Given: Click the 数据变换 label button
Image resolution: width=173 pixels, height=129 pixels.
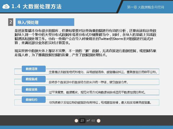Looking at the screenshot, I should 32,89.
